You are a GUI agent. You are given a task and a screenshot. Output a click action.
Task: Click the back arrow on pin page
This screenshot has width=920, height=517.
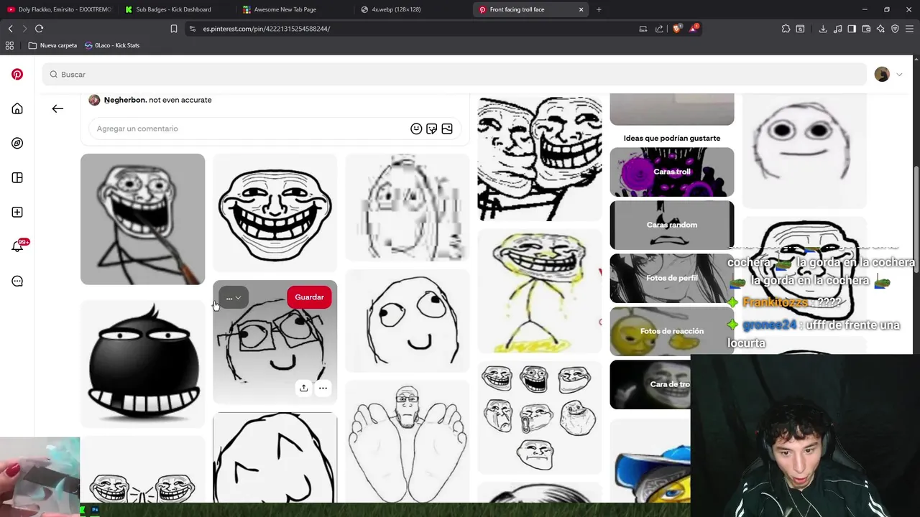pos(57,108)
